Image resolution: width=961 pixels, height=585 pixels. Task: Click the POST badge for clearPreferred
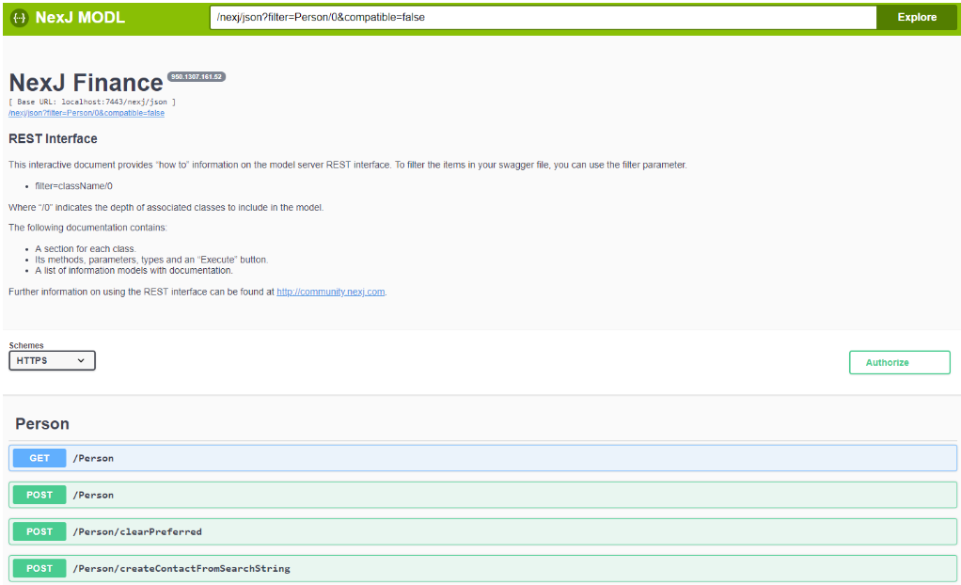pyautogui.click(x=39, y=531)
